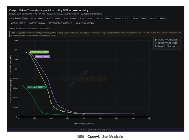Click the '1.6M' y-axis tick label

tap(15, 40)
